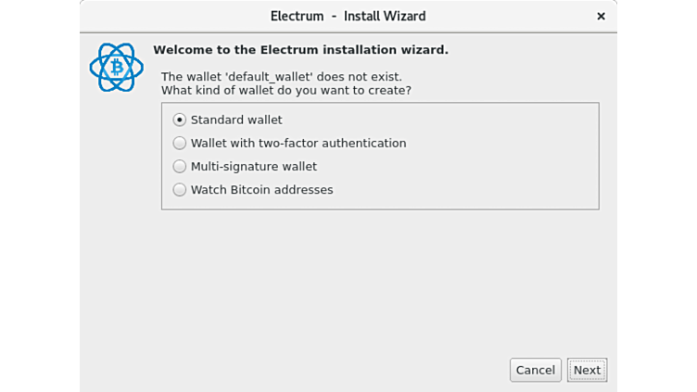Click the blank gray area below the options
This screenshot has width=697, height=392.
point(371,278)
